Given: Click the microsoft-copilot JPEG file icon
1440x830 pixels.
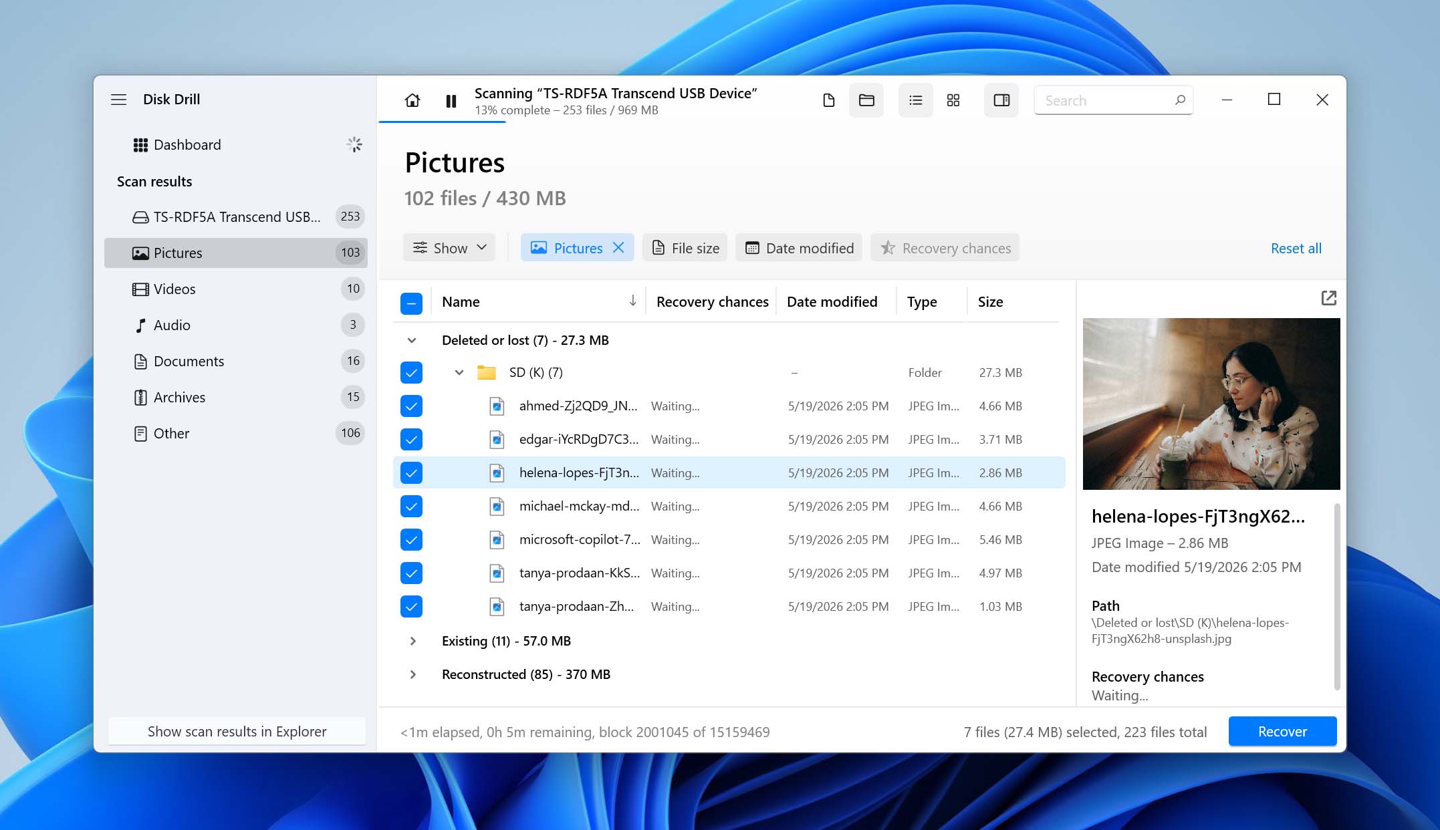Looking at the screenshot, I should pyautogui.click(x=497, y=540).
